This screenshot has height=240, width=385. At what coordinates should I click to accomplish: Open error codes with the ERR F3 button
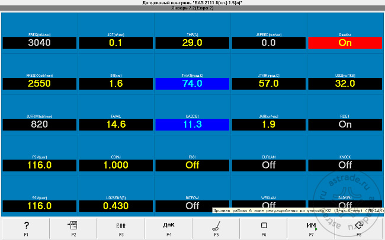point(121,229)
